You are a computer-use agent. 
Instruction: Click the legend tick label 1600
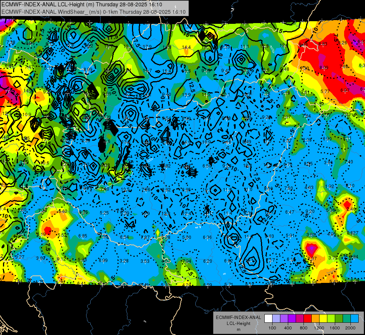tap(335, 328)
